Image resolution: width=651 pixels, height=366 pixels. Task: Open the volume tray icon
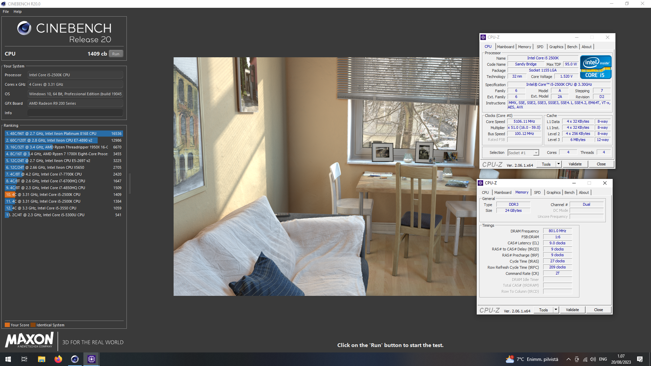[x=593, y=359]
